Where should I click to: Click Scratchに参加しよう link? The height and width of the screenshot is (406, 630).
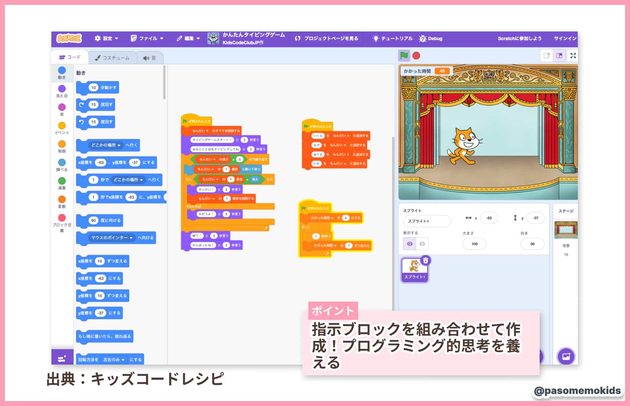(520, 39)
